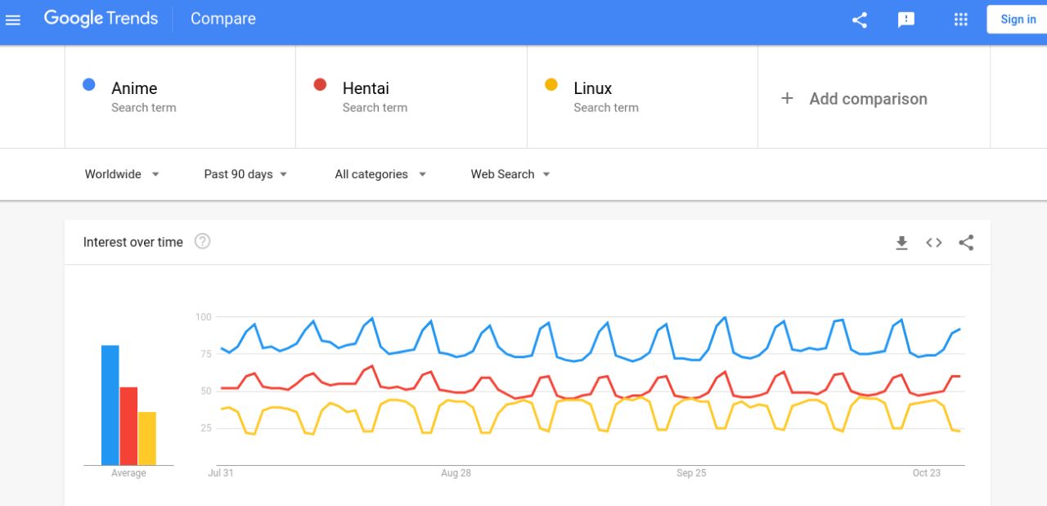Click the share icon in top header
Screen dimensions: 1047x506
(x=860, y=20)
